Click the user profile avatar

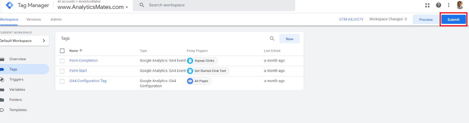coord(460,5)
